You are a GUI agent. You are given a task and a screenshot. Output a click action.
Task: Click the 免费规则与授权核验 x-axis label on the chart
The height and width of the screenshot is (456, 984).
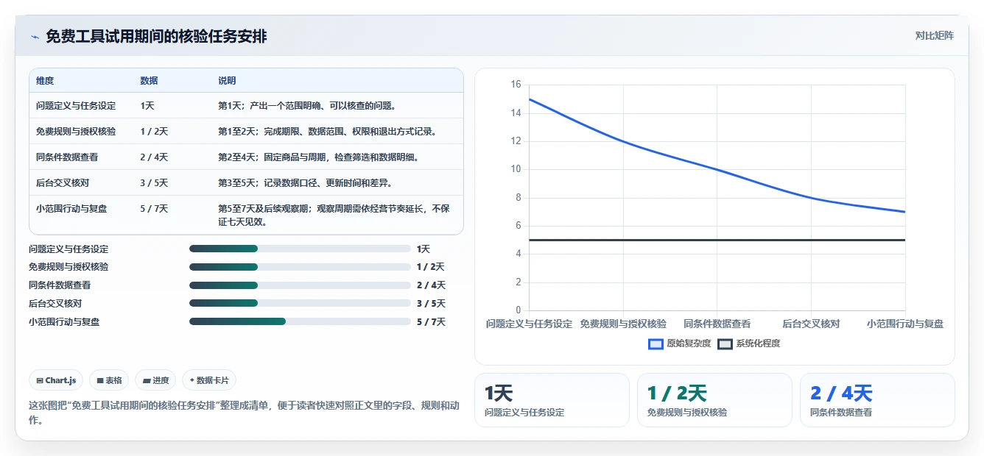point(623,324)
